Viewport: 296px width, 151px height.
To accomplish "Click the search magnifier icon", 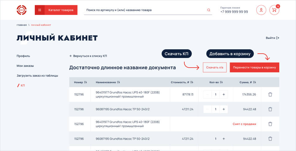I will [209, 10].
